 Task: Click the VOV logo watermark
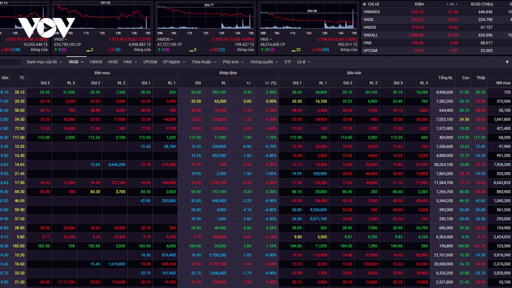point(46,27)
